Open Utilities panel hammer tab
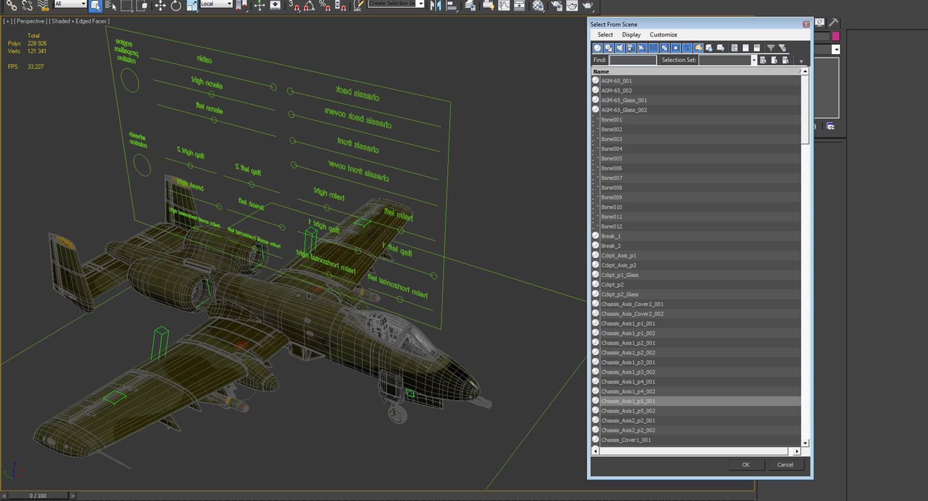The height and width of the screenshot is (501, 928). pos(833,22)
